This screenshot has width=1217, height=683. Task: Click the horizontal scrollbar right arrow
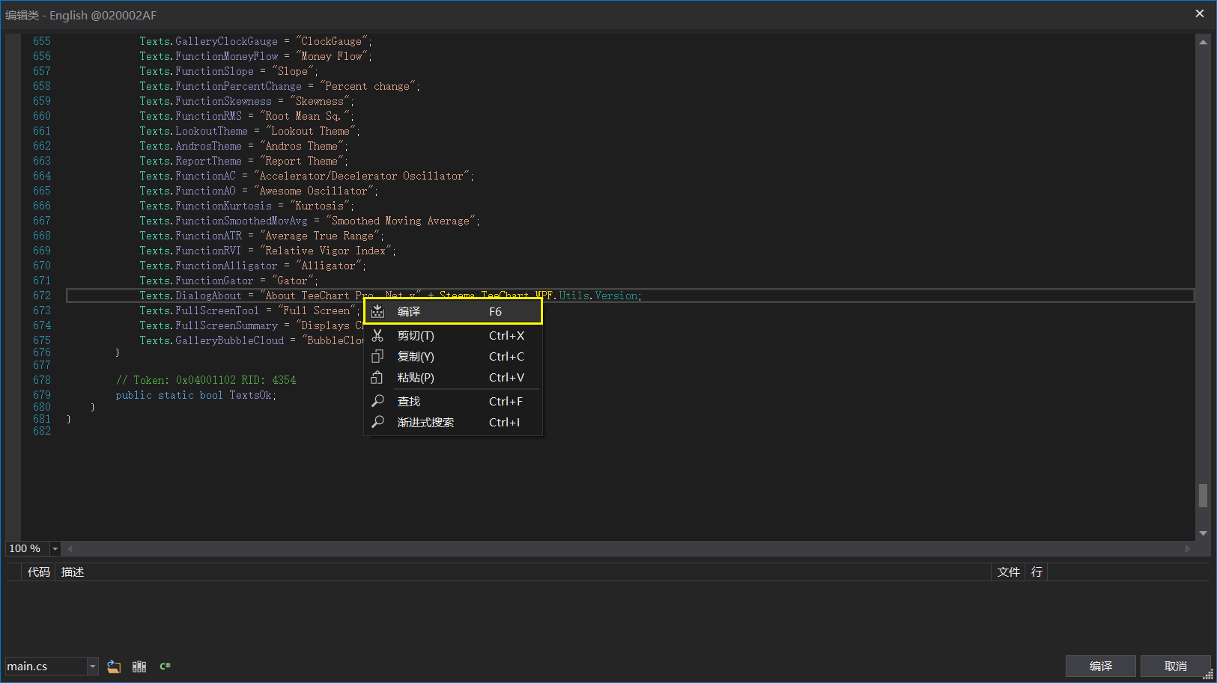pos(1188,548)
